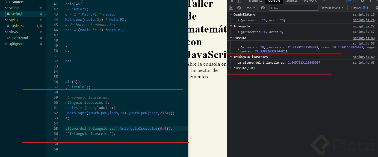Open the script.js:56 source link

click(x=364, y=43)
